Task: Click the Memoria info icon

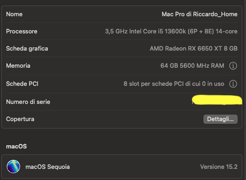Action: click(233, 66)
